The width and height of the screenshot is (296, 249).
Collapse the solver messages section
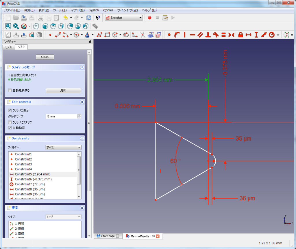click(x=82, y=67)
